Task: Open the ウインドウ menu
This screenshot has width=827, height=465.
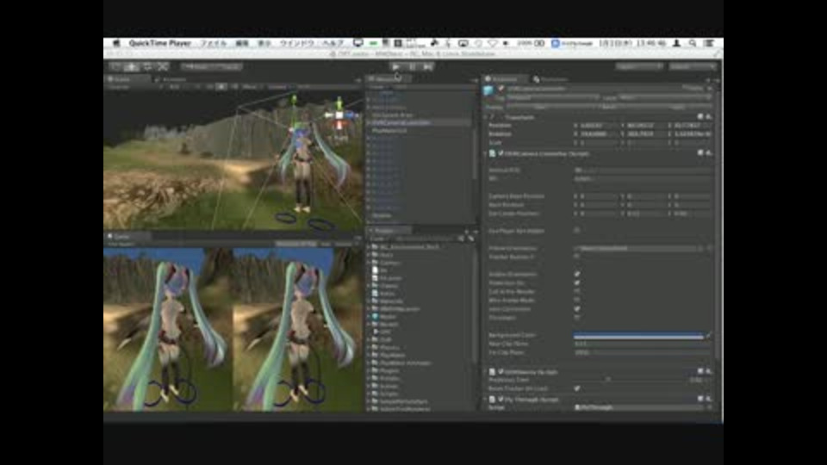Action: [297, 43]
